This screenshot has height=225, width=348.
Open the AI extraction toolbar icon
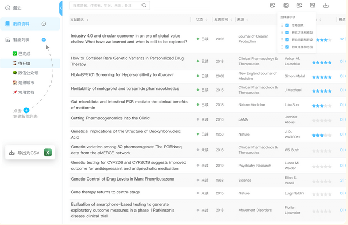click(286, 6)
